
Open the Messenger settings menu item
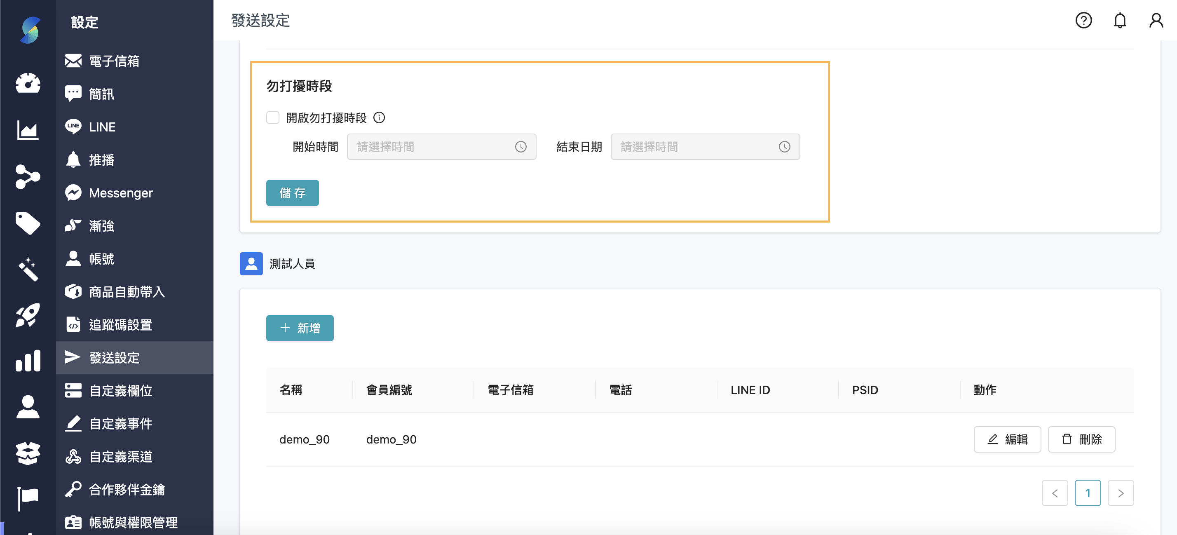tap(121, 193)
